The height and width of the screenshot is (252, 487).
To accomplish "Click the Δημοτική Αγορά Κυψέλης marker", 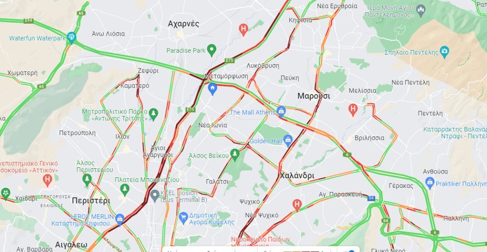I will [x=183, y=218].
